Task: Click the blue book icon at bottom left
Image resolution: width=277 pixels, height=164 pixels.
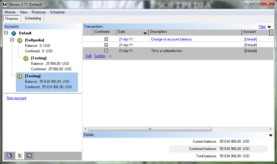Action: click(x=9, y=155)
